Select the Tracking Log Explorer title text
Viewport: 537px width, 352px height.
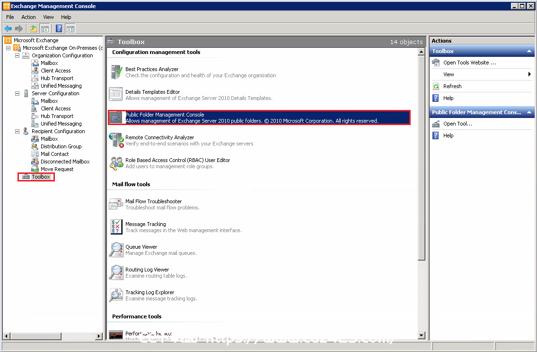pos(150,292)
